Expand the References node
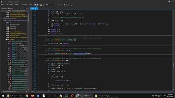 pyautogui.click(x=6, y=26)
